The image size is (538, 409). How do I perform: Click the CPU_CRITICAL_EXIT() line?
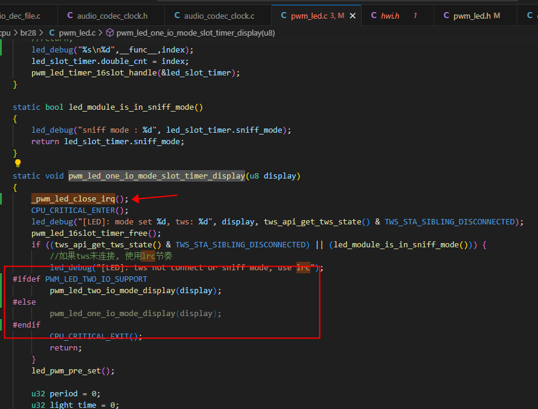96,337
